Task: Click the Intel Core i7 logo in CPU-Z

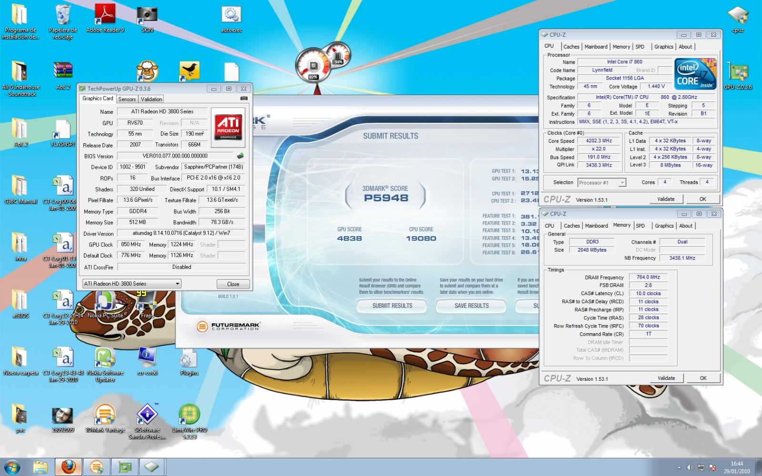Action: click(695, 74)
